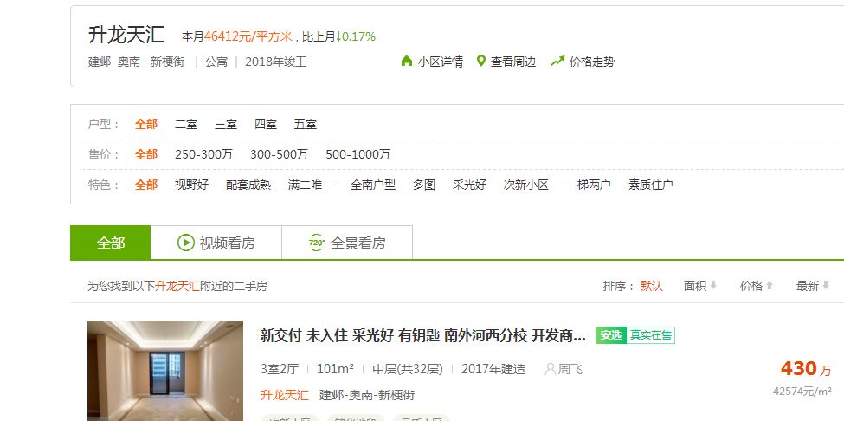The width and height of the screenshot is (844, 421).
Task: Click the green house icon for 小区详情
Action: coord(407,61)
